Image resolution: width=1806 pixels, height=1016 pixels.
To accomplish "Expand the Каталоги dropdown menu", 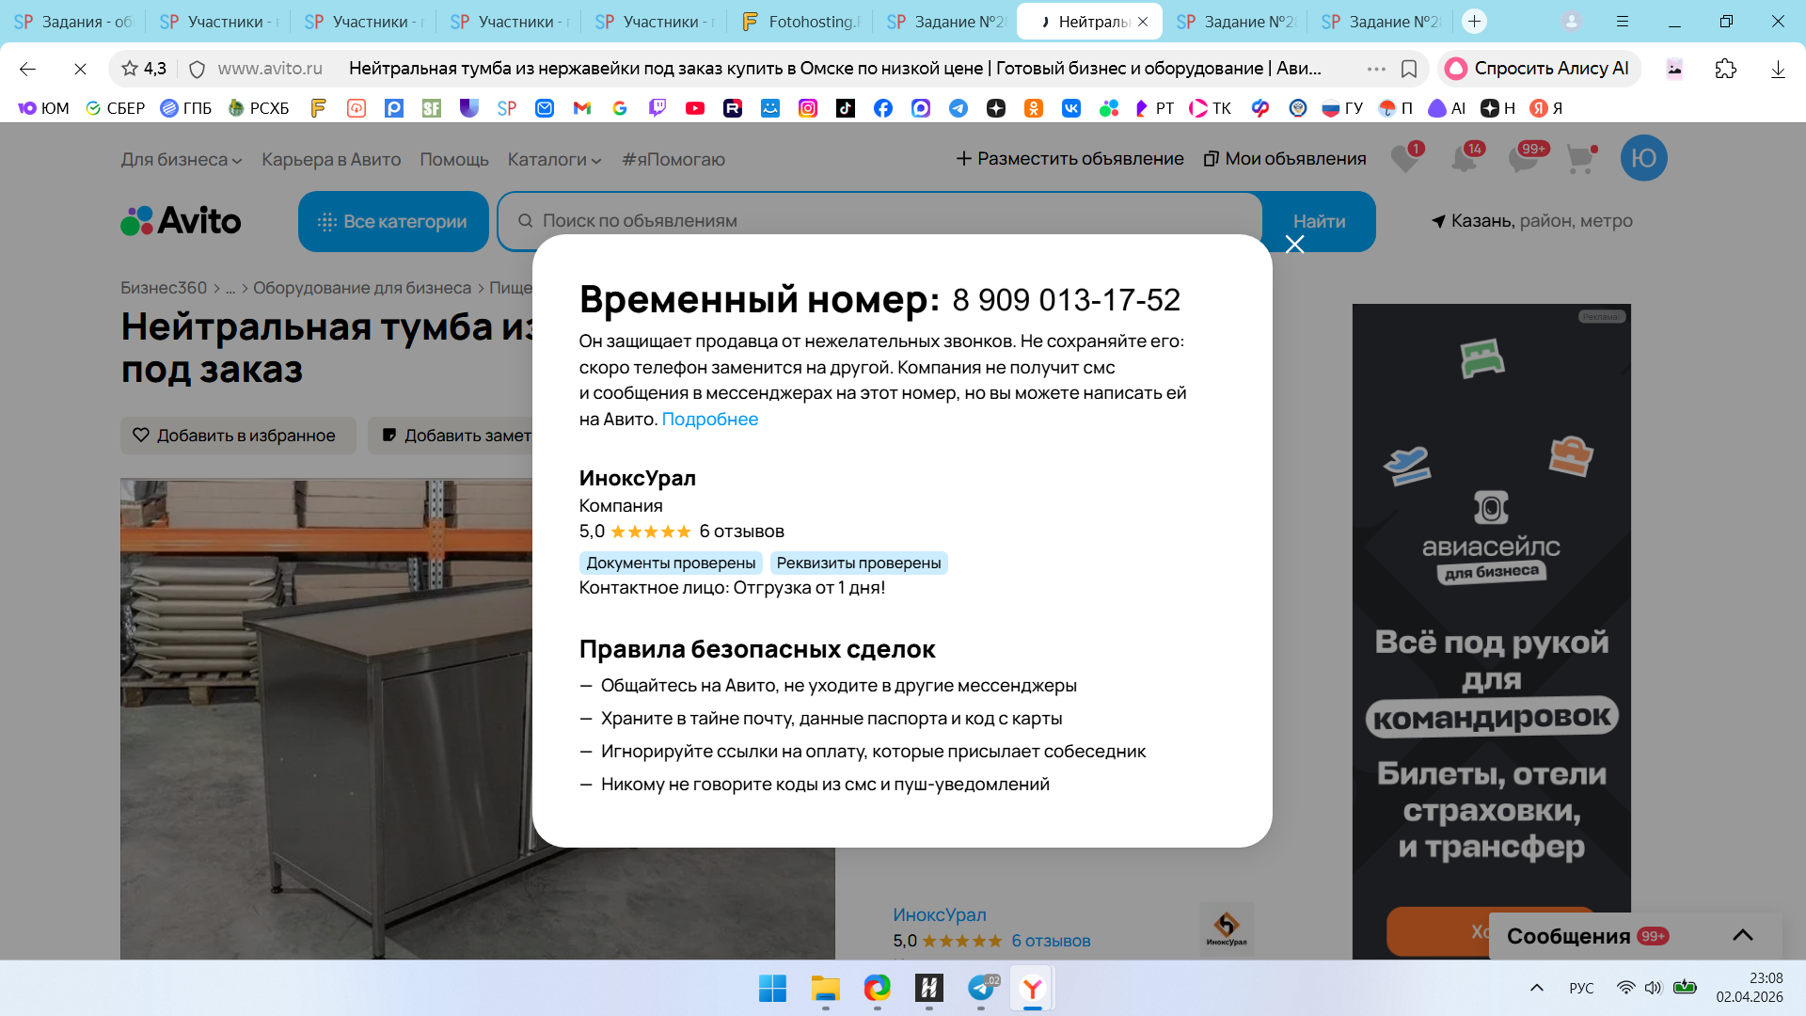I will 553,159.
